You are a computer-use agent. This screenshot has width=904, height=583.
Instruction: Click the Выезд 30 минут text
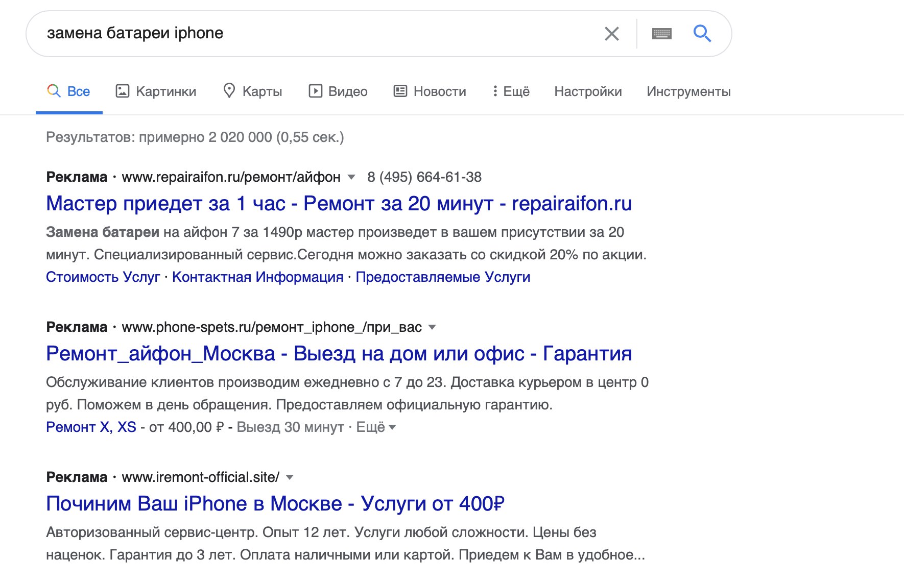(x=291, y=427)
